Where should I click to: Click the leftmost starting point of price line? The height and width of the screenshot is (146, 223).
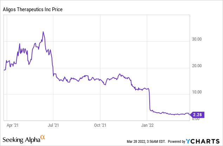(4, 70)
